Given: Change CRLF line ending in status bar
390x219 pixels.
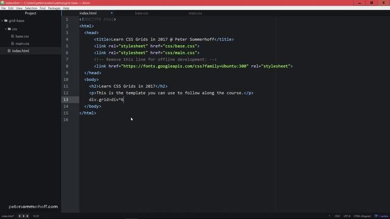Looking at the screenshot, I should tap(337, 217).
